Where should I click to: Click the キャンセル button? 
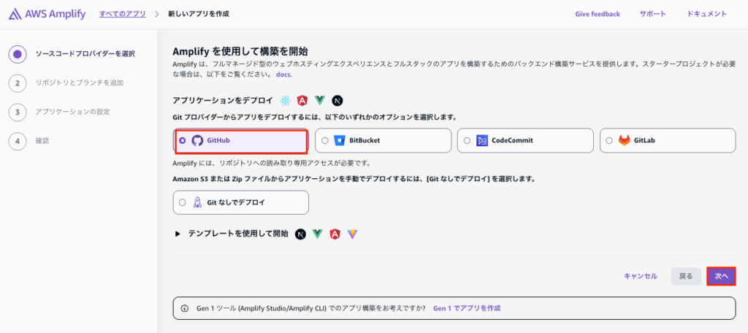pyautogui.click(x=641, y=276)
